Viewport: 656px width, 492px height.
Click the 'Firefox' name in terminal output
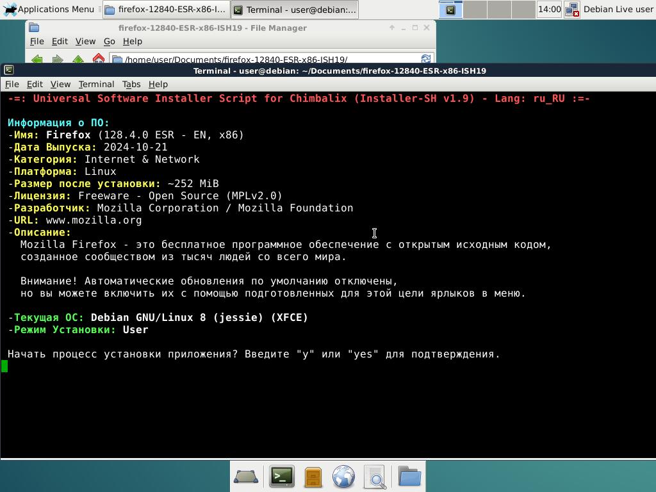coord(68,135)
